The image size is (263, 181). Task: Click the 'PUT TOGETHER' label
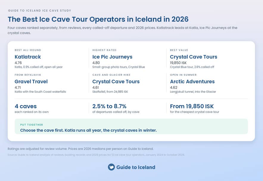32,125
